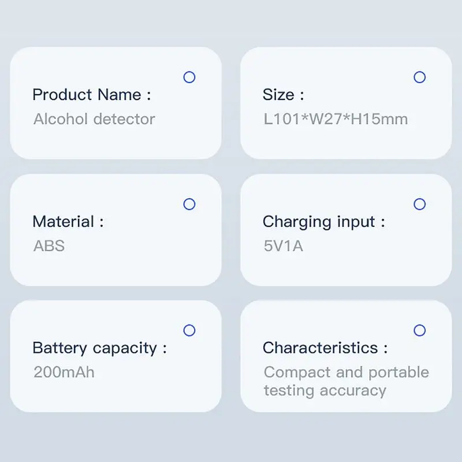Select the circle in the Size card
462x462 pixels.
[420, 77]
